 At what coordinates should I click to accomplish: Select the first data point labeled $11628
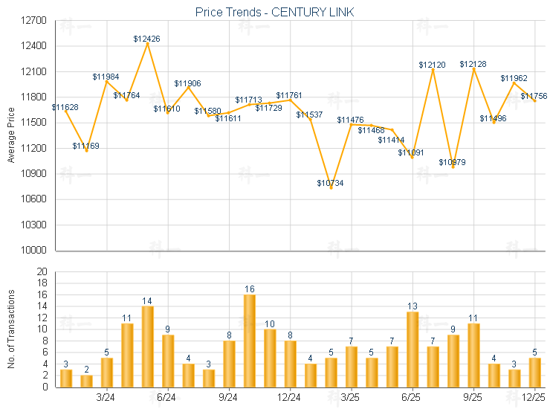point(66,112)
